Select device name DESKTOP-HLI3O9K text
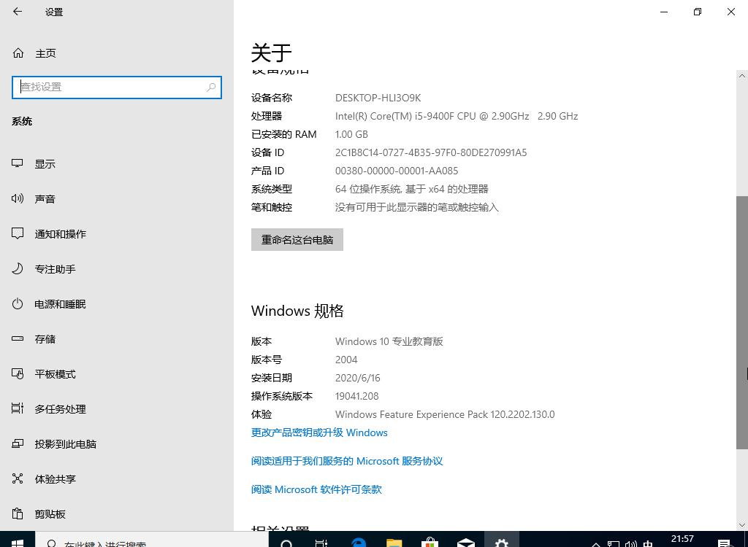 click(x=378, y=98)
